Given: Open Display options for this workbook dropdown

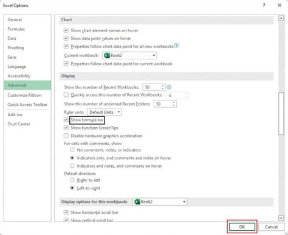Looking at the screenshot, I should click(160, 202).
